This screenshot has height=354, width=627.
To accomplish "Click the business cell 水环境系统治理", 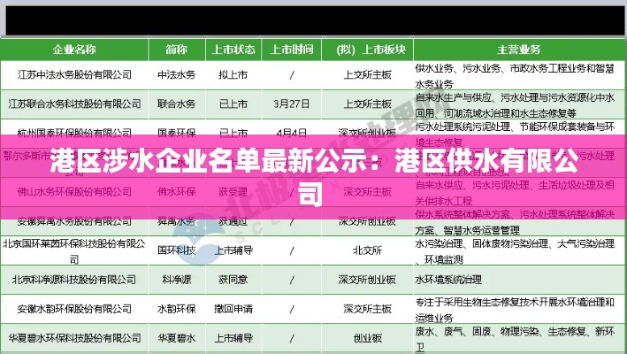I will click(448, 280).
